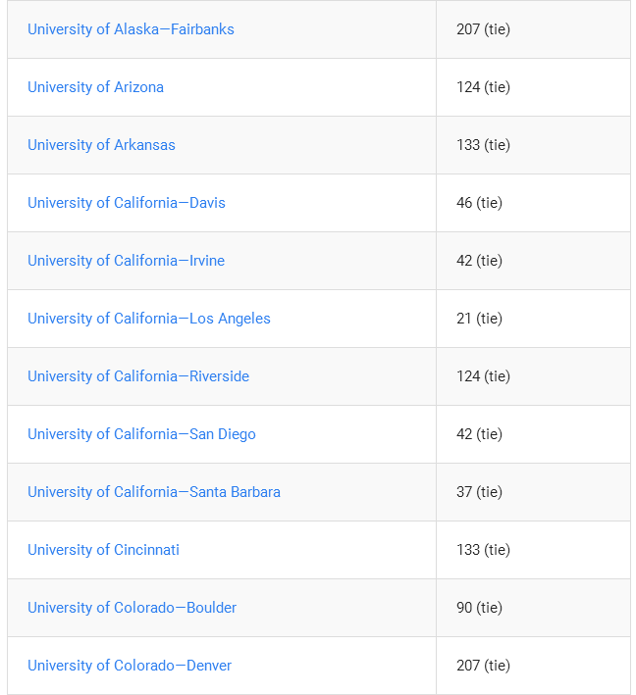Click the 46 (tie) rank cell for Davis
The width and height of the screenshot is (636, 695).
(x=479, y=203)
